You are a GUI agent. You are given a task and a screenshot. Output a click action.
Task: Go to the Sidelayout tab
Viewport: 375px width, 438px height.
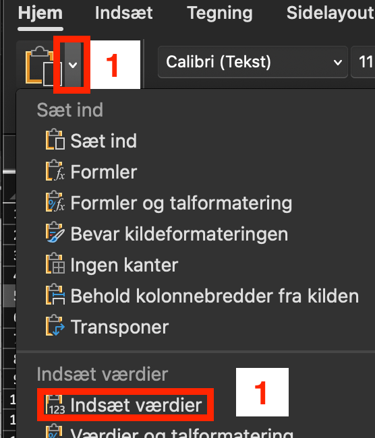pos(330,13)
